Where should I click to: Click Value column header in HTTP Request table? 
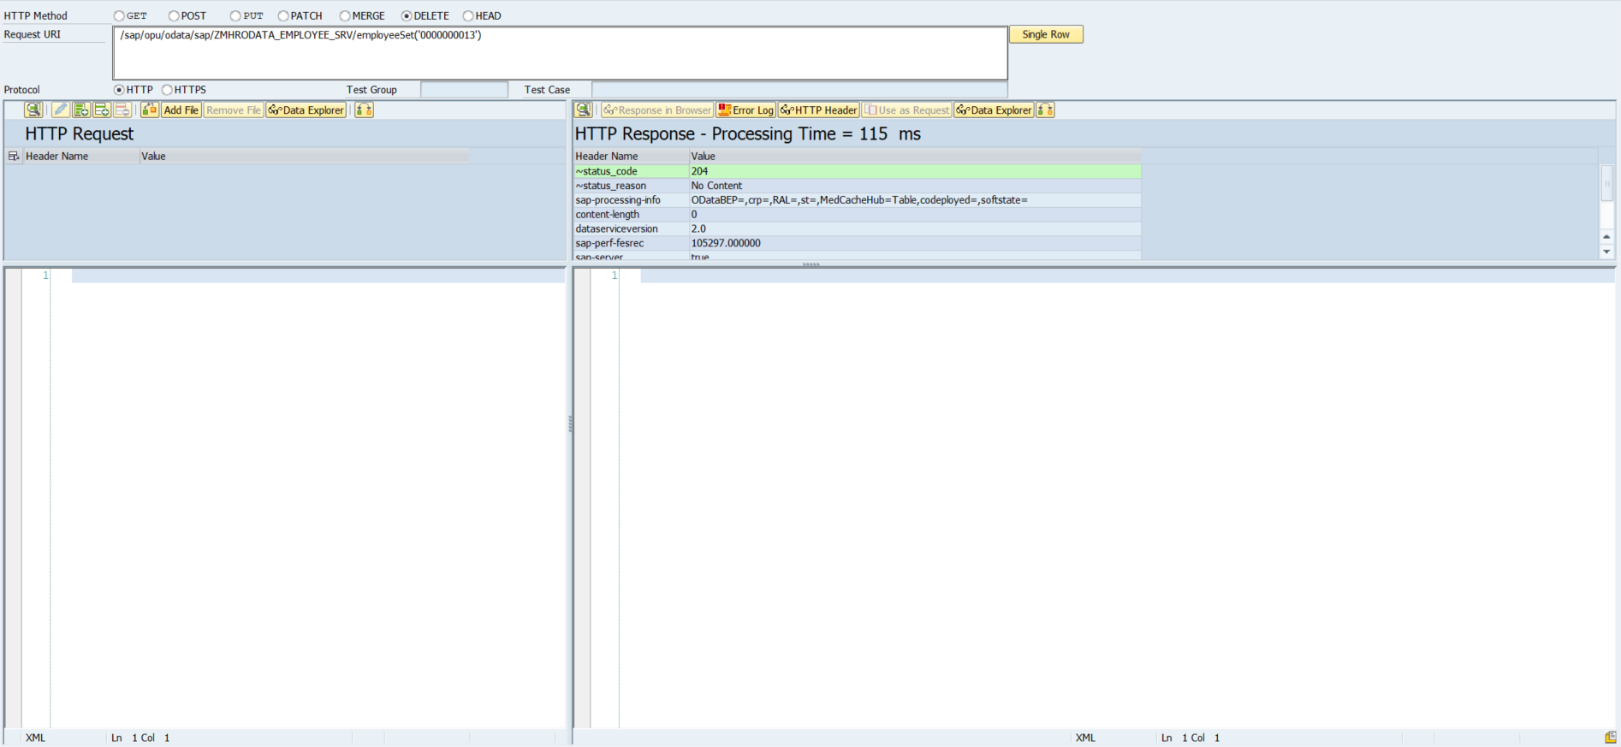point(304,156)
